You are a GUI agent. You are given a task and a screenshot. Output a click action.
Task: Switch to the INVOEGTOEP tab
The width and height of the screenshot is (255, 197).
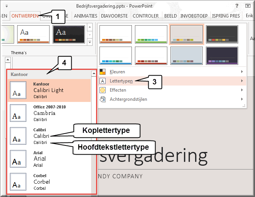194,16
